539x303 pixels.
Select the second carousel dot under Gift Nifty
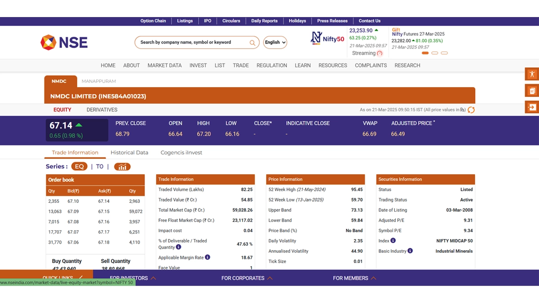pos(434,53)
